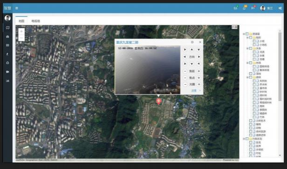The height and width of the screenshot is (169, 287).
Task: Open the chart statistics icon in sidebar
Action: point(7,81)
